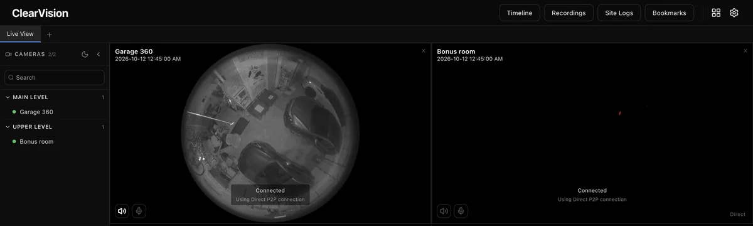Click the camera Search field
The width and height of the screenshot is (753, 226).
pyautogui.click(x=55, y=77)
